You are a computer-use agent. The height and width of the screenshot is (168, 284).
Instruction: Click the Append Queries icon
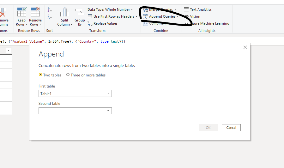pos(145,16)
